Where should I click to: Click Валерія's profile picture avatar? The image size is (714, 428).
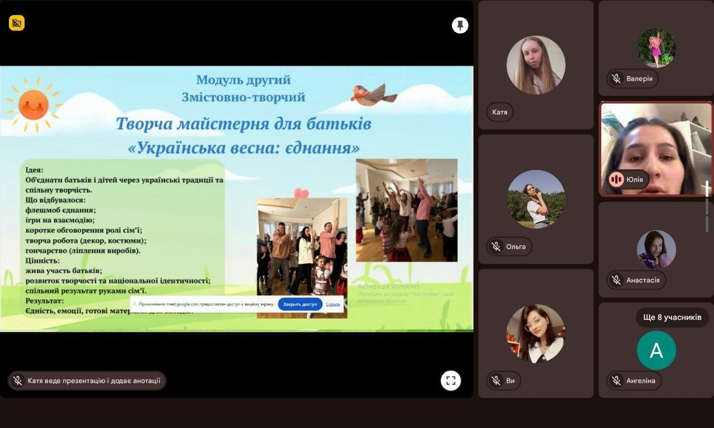[x=656, y=48]
